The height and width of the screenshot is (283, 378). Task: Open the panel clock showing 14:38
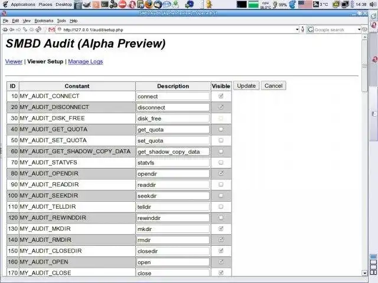361,4
